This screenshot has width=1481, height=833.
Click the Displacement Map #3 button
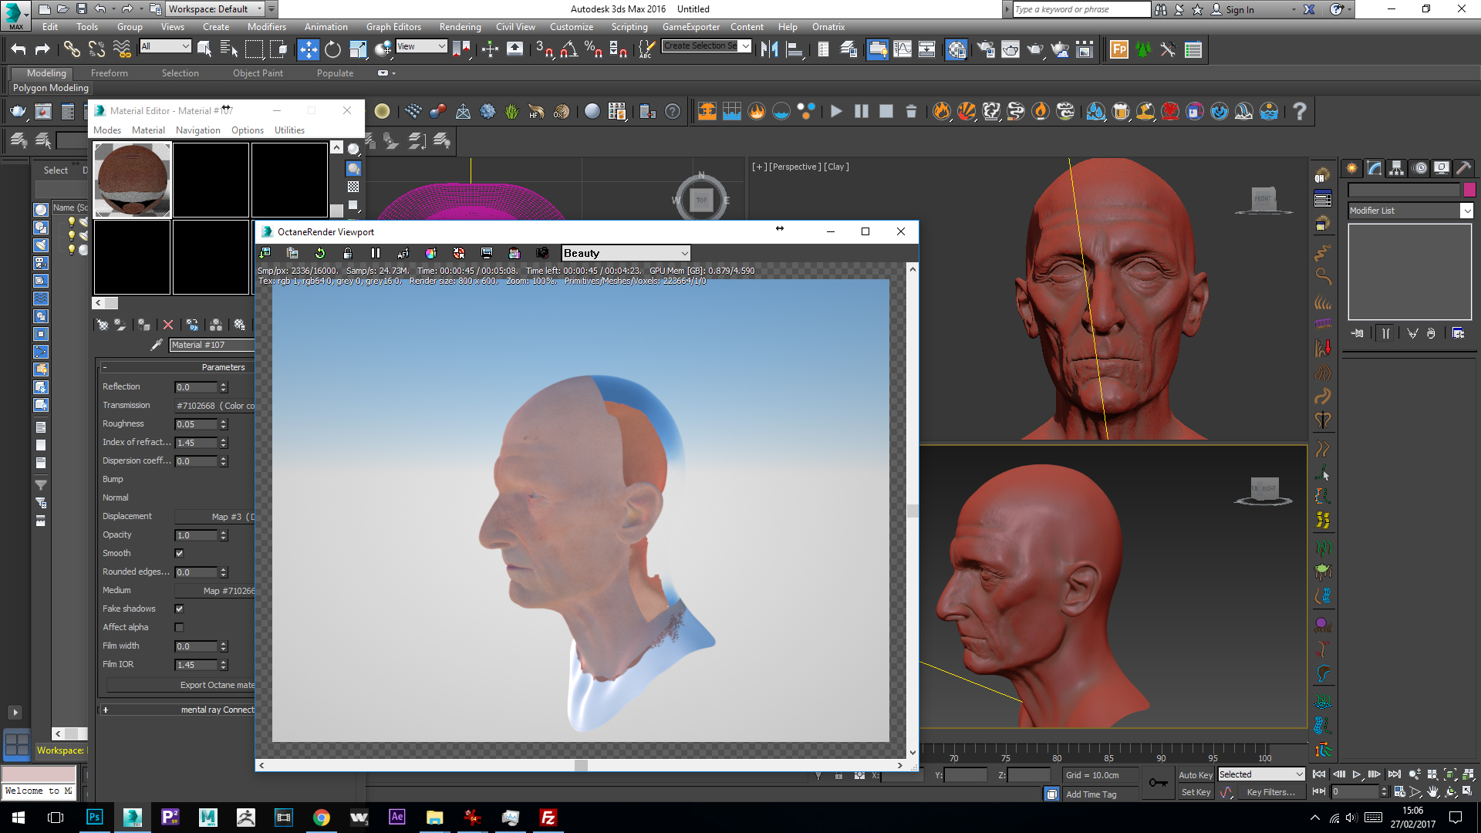click(x=216, y=517)
